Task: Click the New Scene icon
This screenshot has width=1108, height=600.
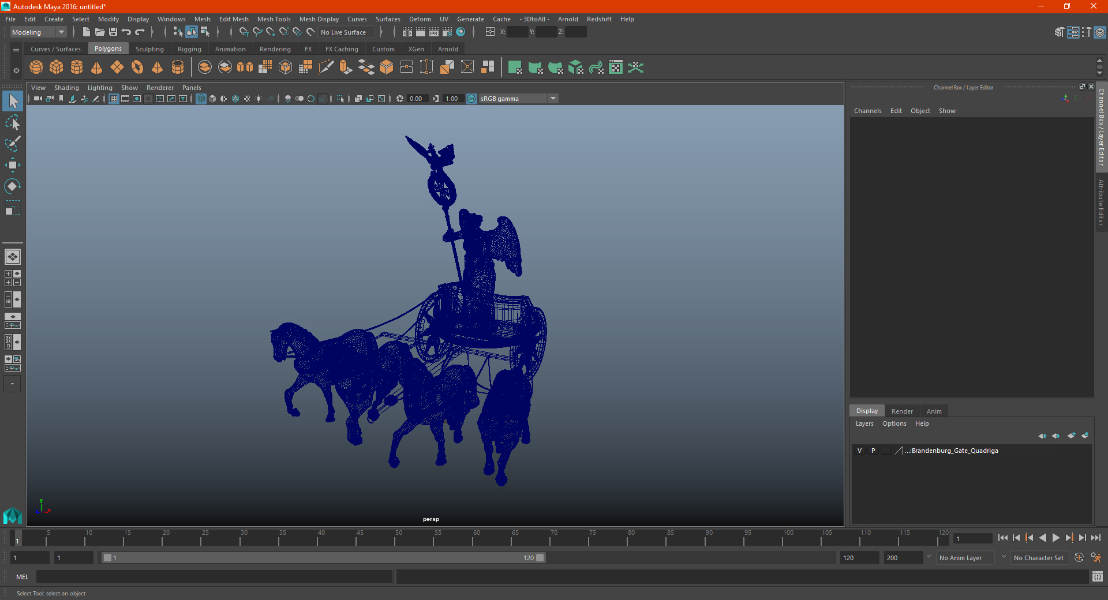Action: tap(87, 32)
